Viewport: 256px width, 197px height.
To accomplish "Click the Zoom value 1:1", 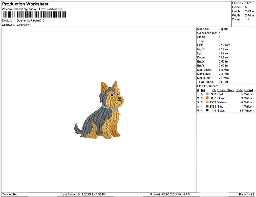I will coord(247,19).
